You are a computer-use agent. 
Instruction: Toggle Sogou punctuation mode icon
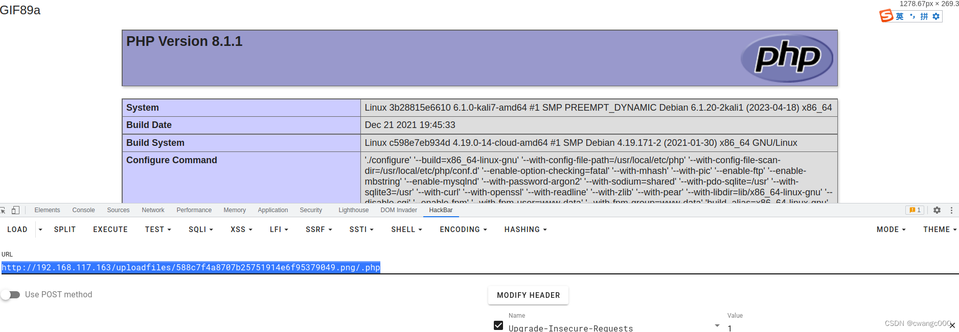coord(912,16)
